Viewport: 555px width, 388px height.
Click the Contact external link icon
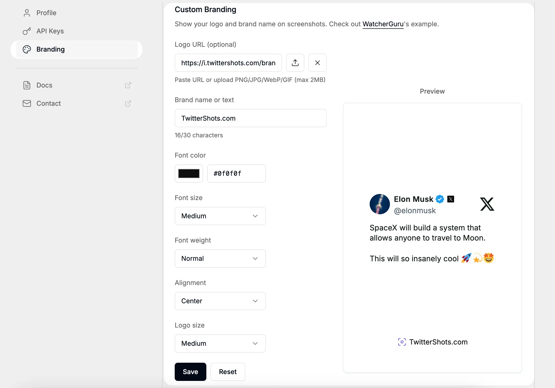(x=128, y=103)
